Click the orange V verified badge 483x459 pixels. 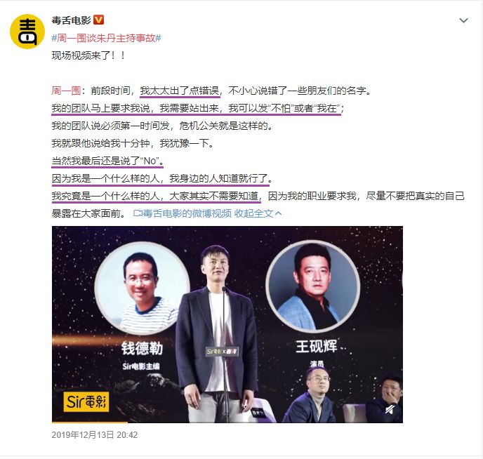pos(98,20)
